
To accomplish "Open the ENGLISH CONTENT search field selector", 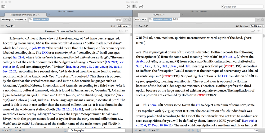I will pos(162,20).
